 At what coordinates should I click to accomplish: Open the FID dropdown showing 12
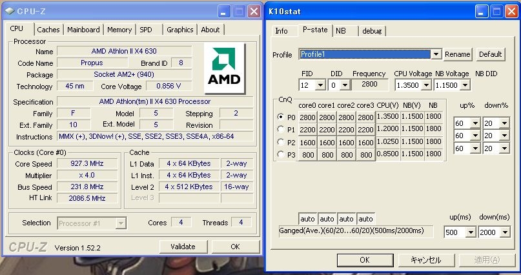pos(320,85)
